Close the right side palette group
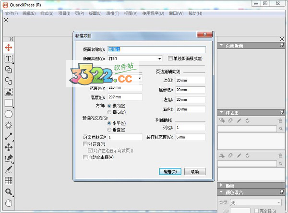 [282, 39]
